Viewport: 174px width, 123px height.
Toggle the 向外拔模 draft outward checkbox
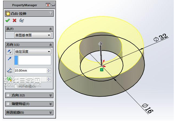point(16,86)
